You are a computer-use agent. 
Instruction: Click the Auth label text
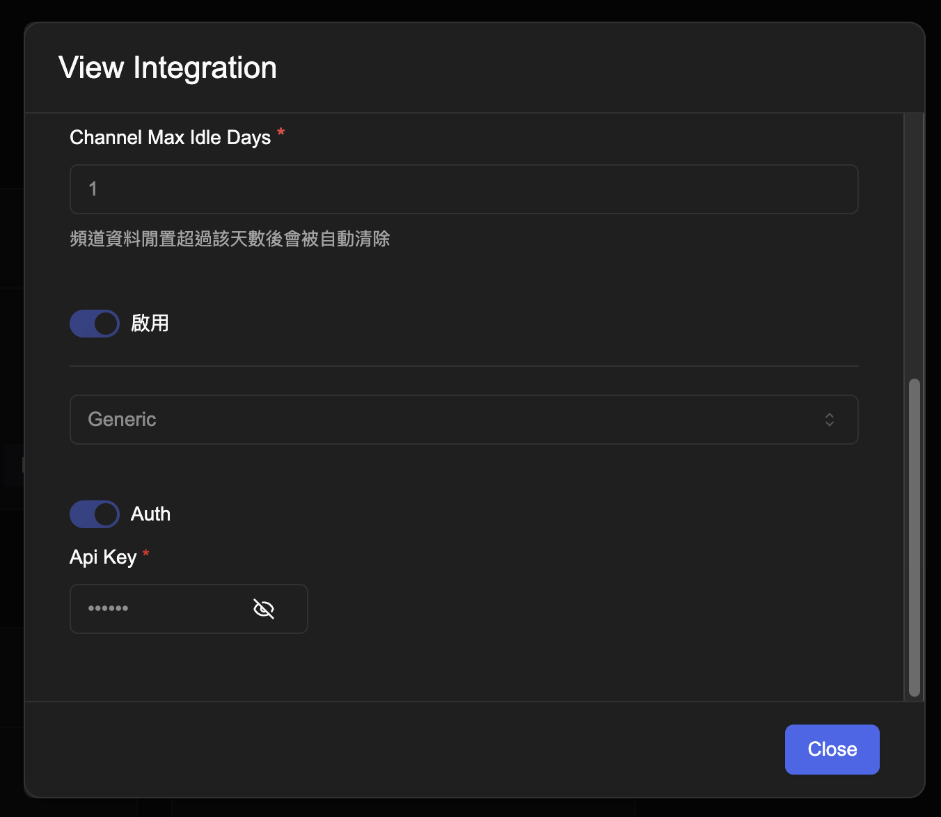tap(150, 514)
